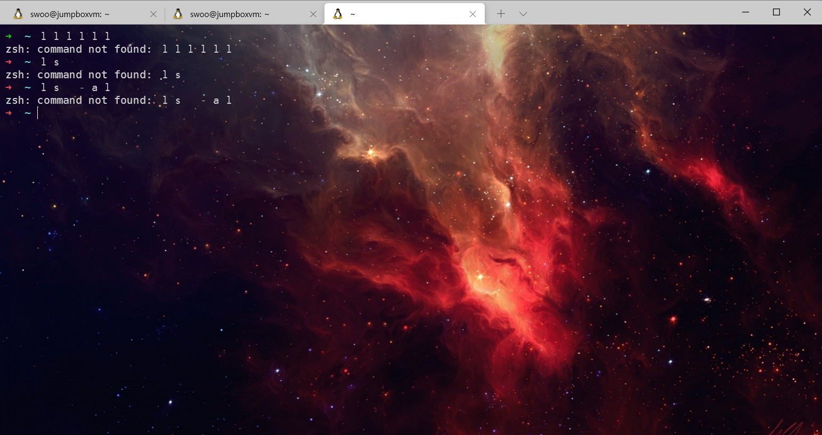Click 'zsh: command not found: l l l l l l' line
This screenshot has height=435, width=822.
[x=119, y=50]
